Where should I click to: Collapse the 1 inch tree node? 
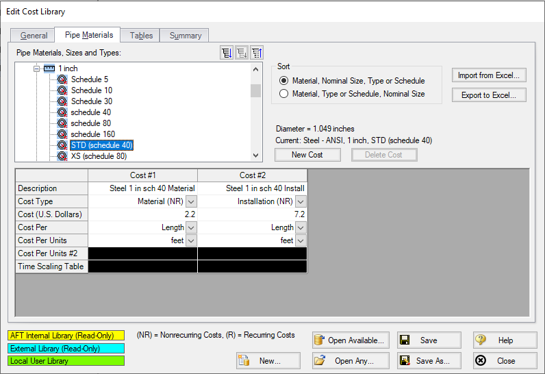coord(36,68)
